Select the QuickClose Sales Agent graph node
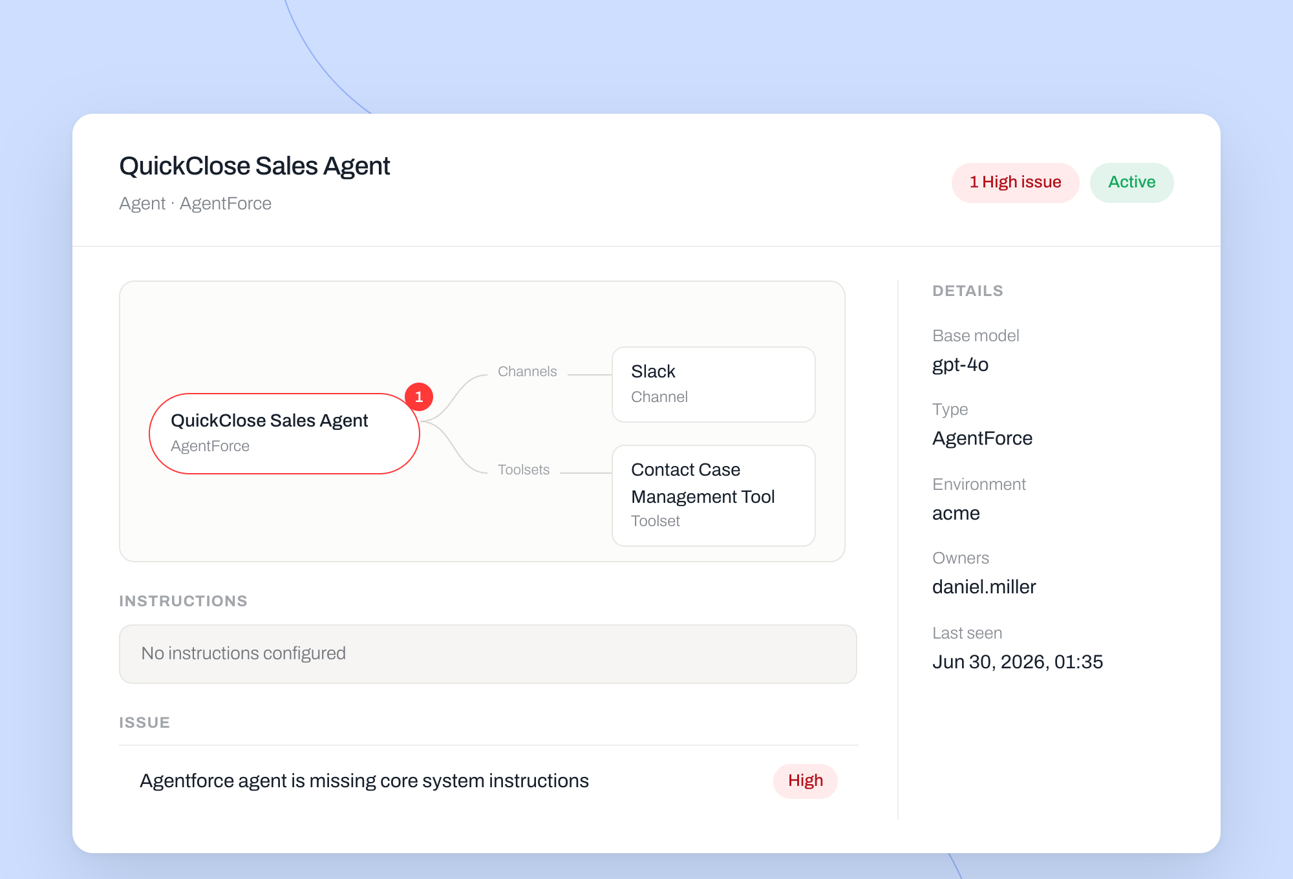 click(284, 434)
